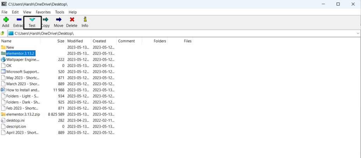The image size is (361, 158).
Task: Click the descript.ion file icon
Action: point(3,126)
